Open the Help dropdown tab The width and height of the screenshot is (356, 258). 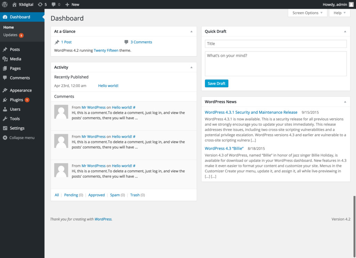tap(339, 13)
